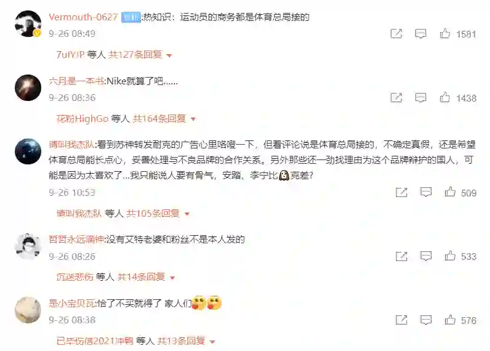Like the comment with 533 likes
This screenshot has height=351, width=490.
(450, 256)
